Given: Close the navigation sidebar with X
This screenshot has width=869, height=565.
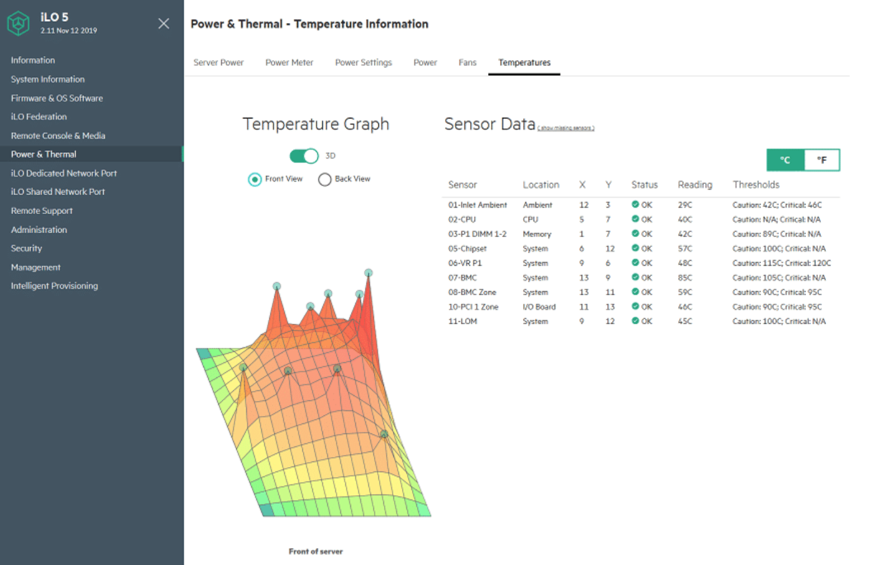Looking at the screenshot, I should click(163, 24).
